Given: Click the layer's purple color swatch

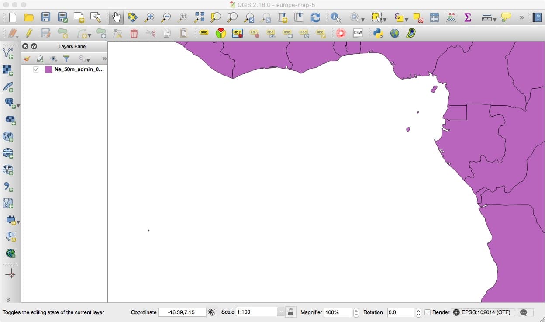Looking at the screenshot, I should tap(48, 69).
